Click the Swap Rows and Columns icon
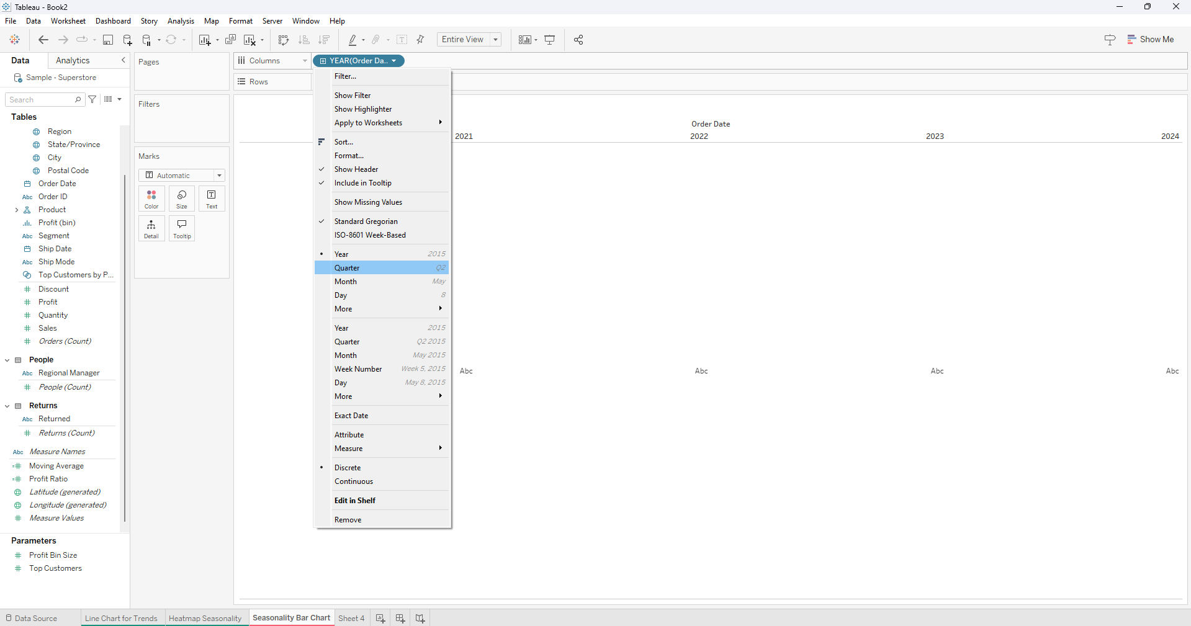Viewport: 1191px width, 626px height. tap(284, 40)
